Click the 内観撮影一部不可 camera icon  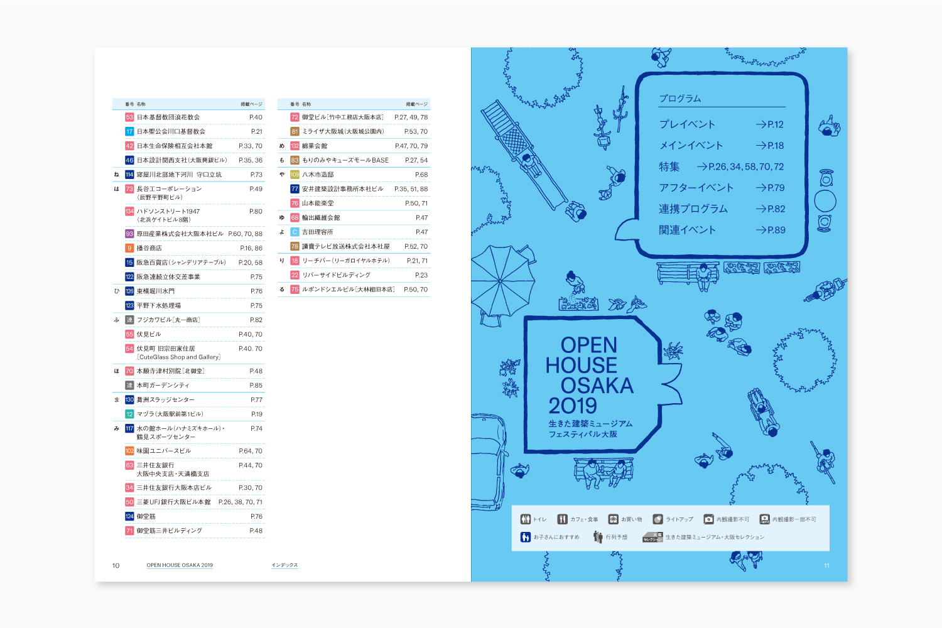(764, 519)
